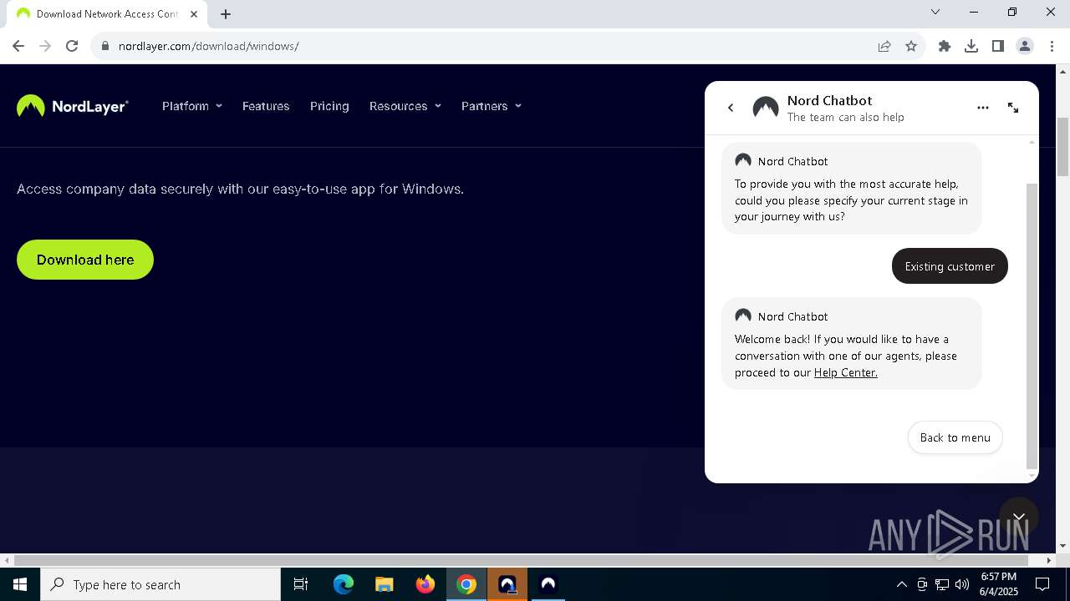Launch Firefox from the taskbar
This screenshot has height=601, width=1070.
pyautogui.click(x=425, y=584)
